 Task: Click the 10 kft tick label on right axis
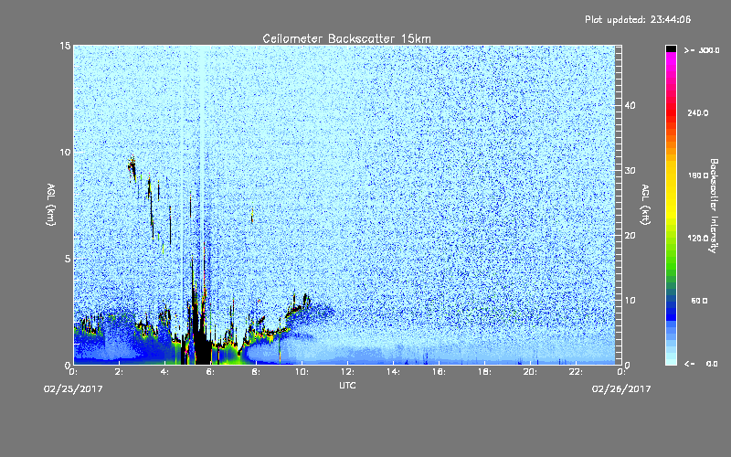pyautogui.click(x=630, y=301)
